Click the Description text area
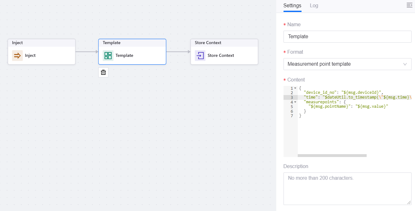The width and height of the screenshot is (415, 211). point(347,189)
